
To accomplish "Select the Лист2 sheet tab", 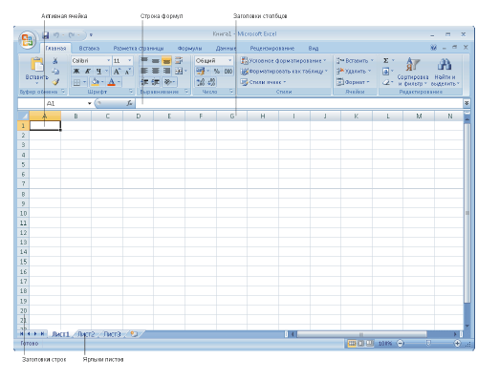I will (x=86, y=334).
